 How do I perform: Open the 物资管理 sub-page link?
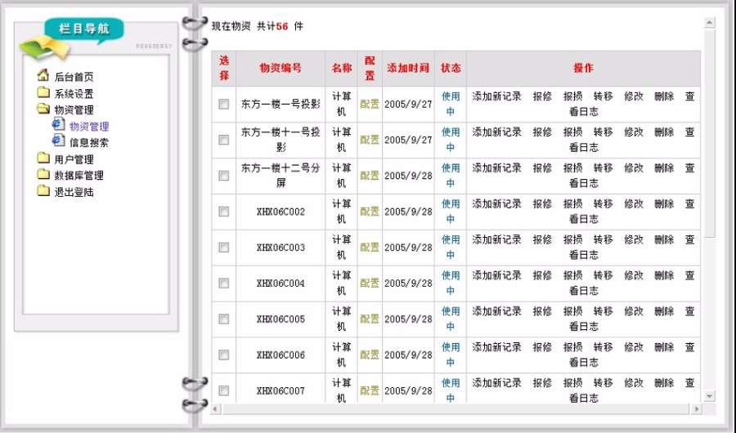(x=89, y=127)
